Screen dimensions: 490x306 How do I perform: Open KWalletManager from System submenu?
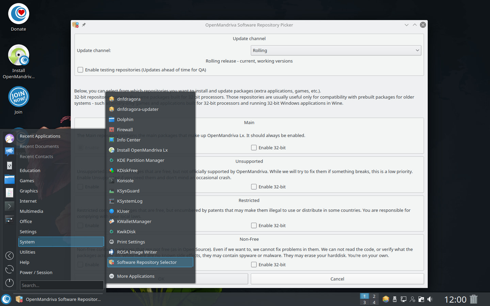[150, 221]
